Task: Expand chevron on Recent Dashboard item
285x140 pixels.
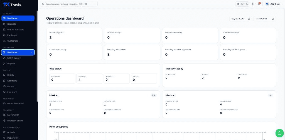Action: click(x=32, y=18)
